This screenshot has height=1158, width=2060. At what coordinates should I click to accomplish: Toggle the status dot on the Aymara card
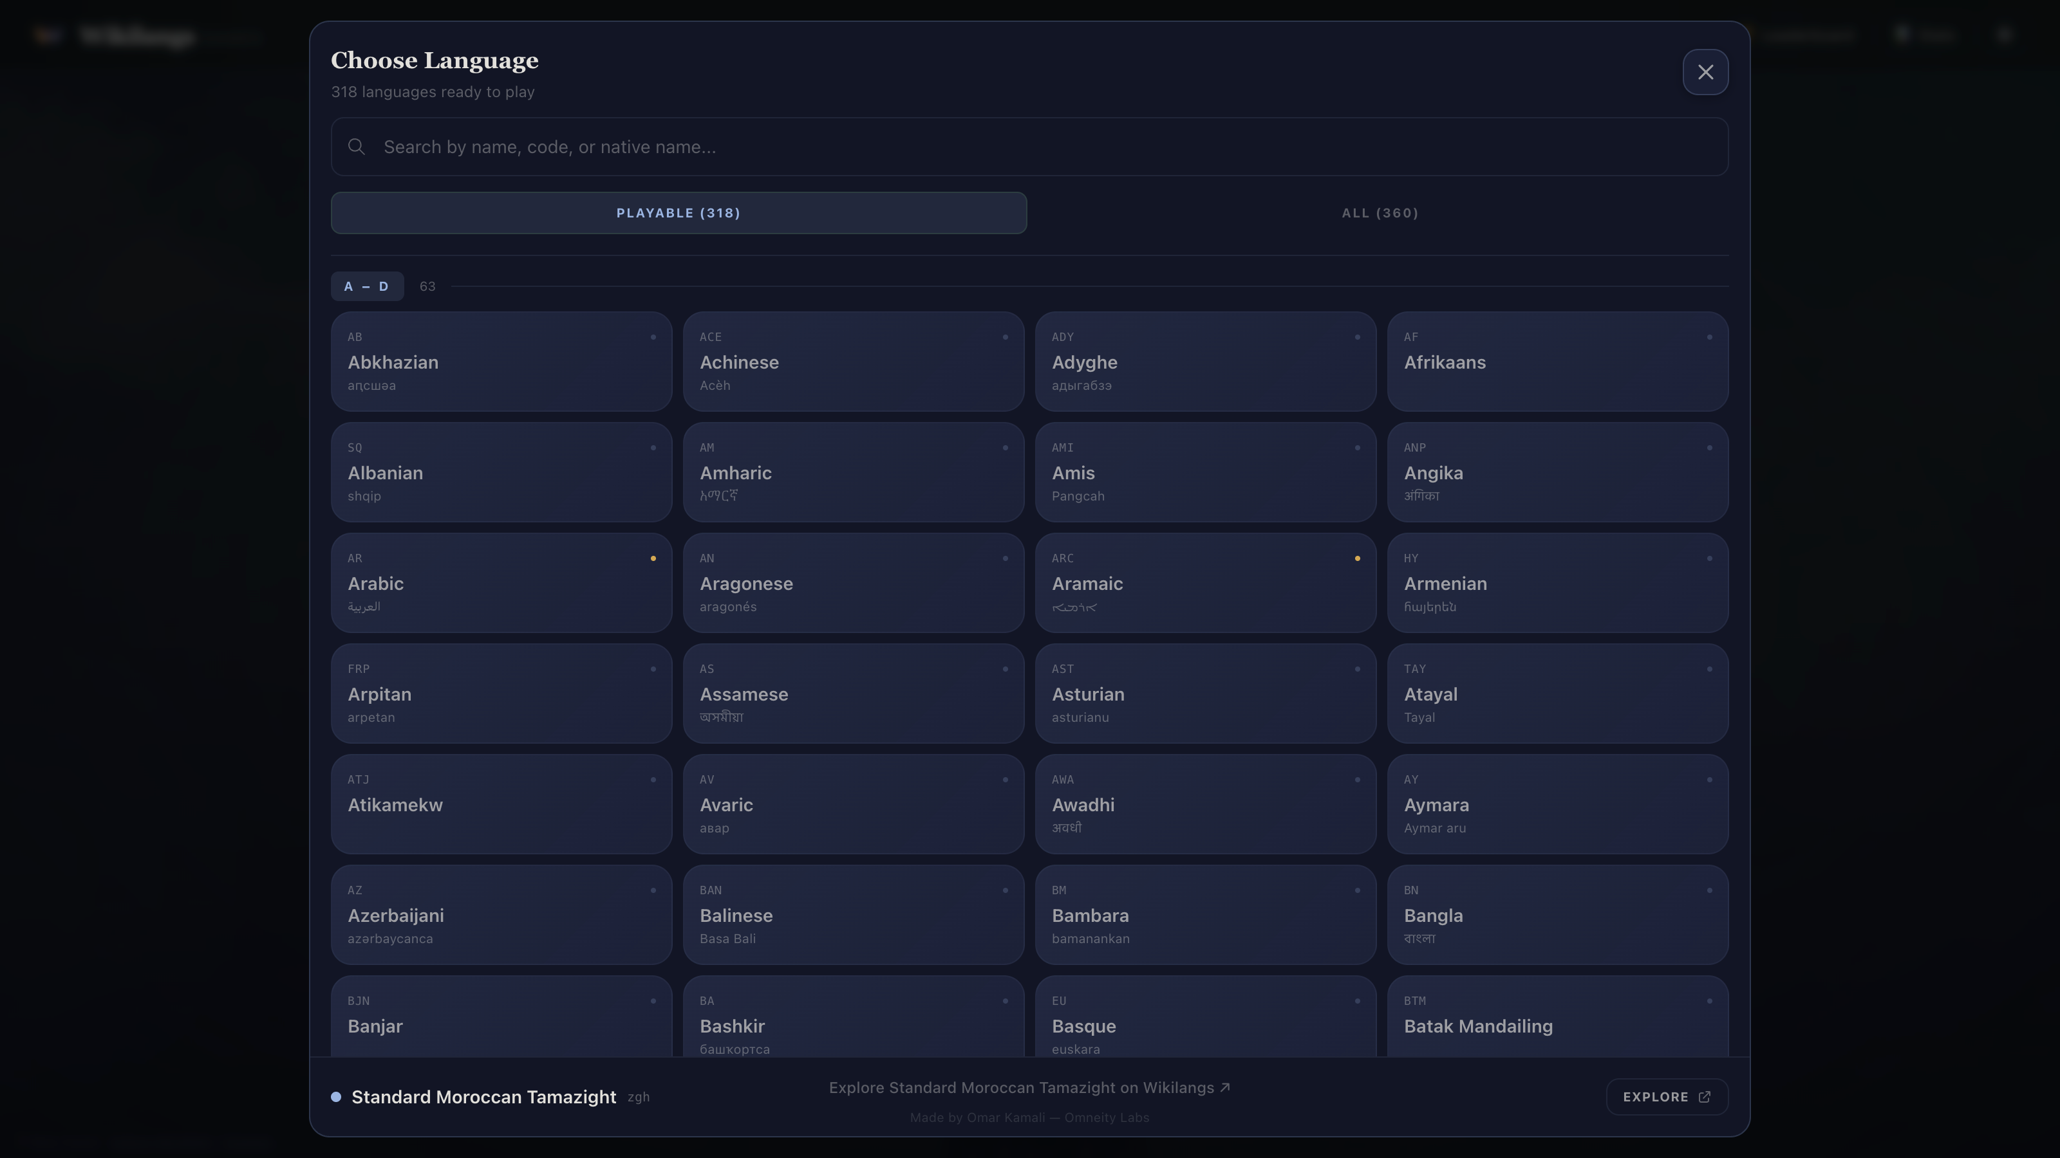(1709, 779)
